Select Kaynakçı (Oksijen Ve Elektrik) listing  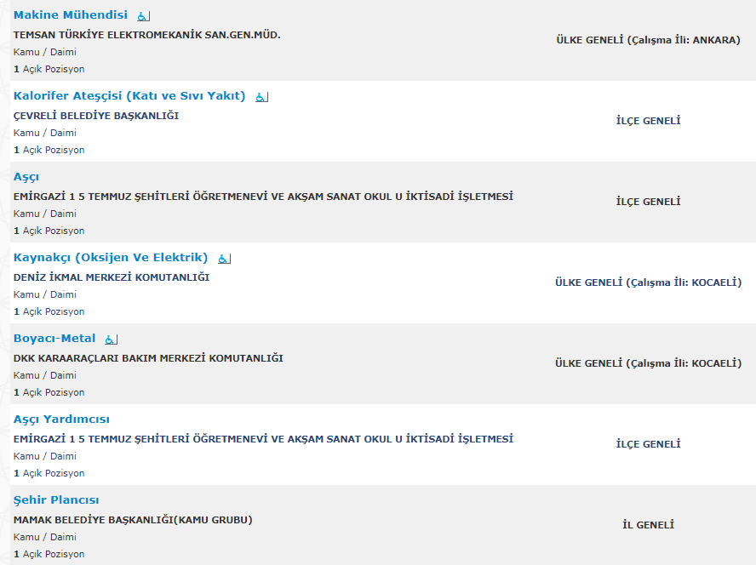coord(111,258)
